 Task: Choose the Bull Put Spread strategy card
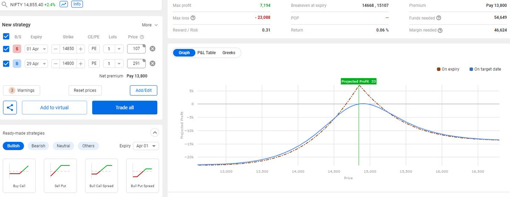(143, 175)
